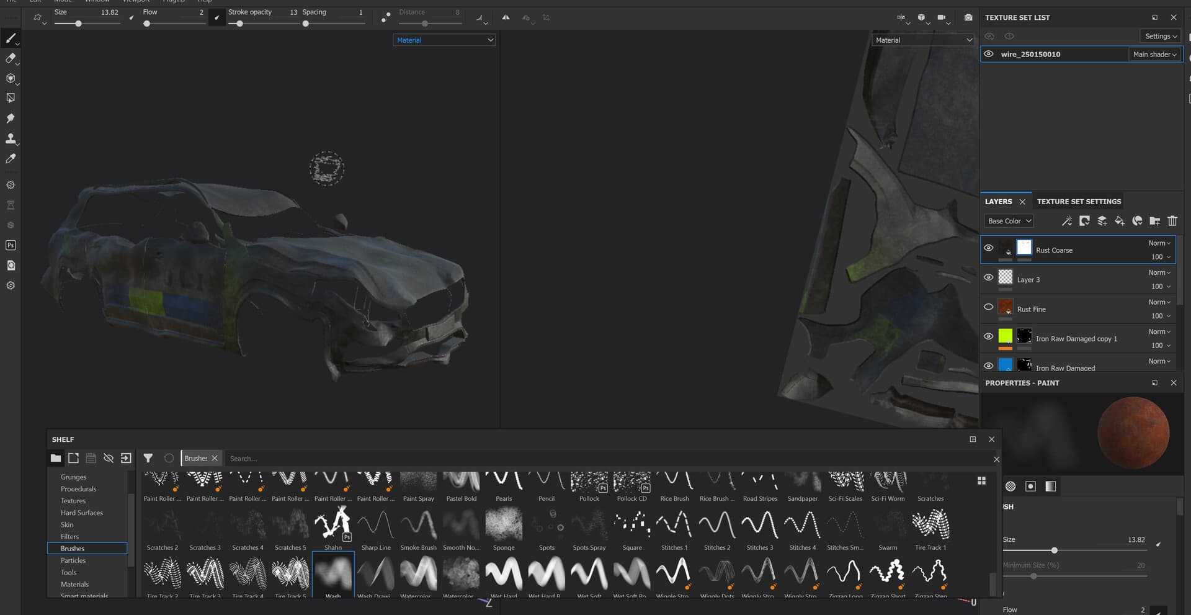Open the Rust Fine blending mode dropdown
Image resolution: width=1191 pixels, height=615 pixels.
1159,302
